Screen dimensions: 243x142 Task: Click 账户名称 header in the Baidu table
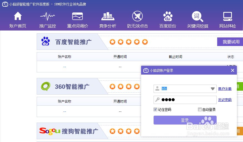(x=64, y=57)
